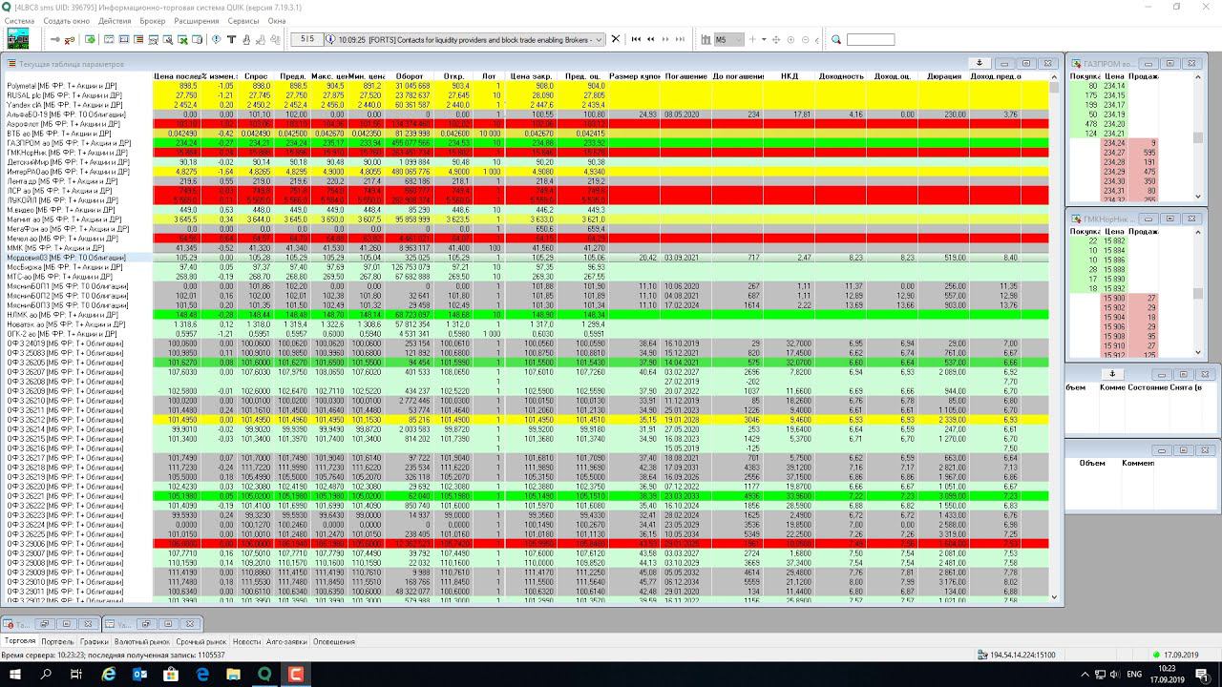Click the table with green X icon

pyautogui.click(x=182, y=39)
